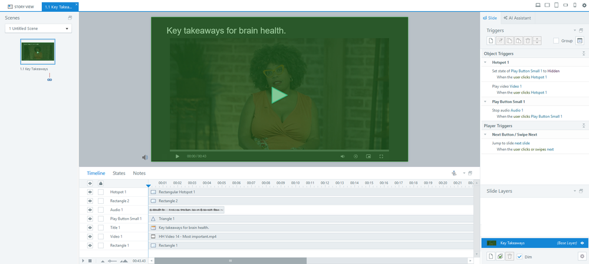Switch to tablet portrait preview icon
Screen dimensions: 589x264
point(557,5)
